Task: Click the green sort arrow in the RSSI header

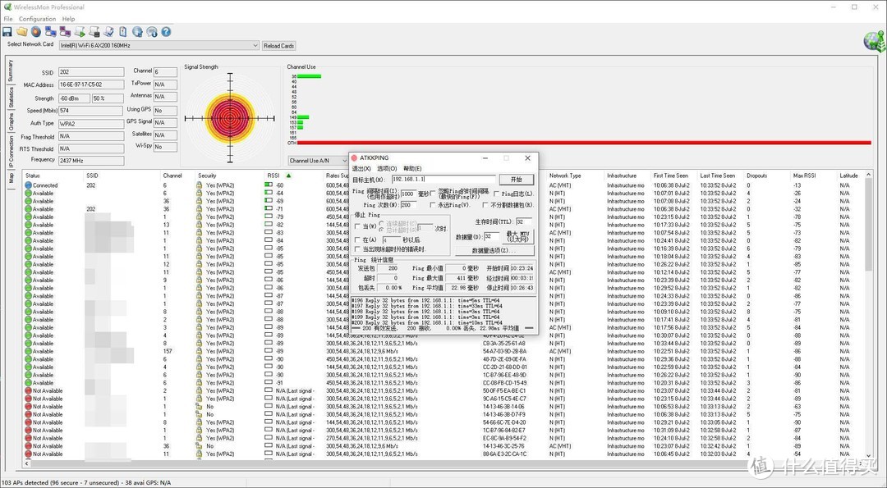Action: [289, 176]
